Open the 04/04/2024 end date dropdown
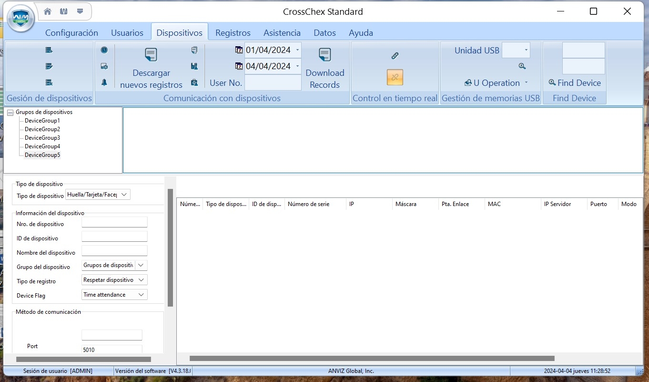This screenshot has height=382, width=649. click(x=297, y=66)
